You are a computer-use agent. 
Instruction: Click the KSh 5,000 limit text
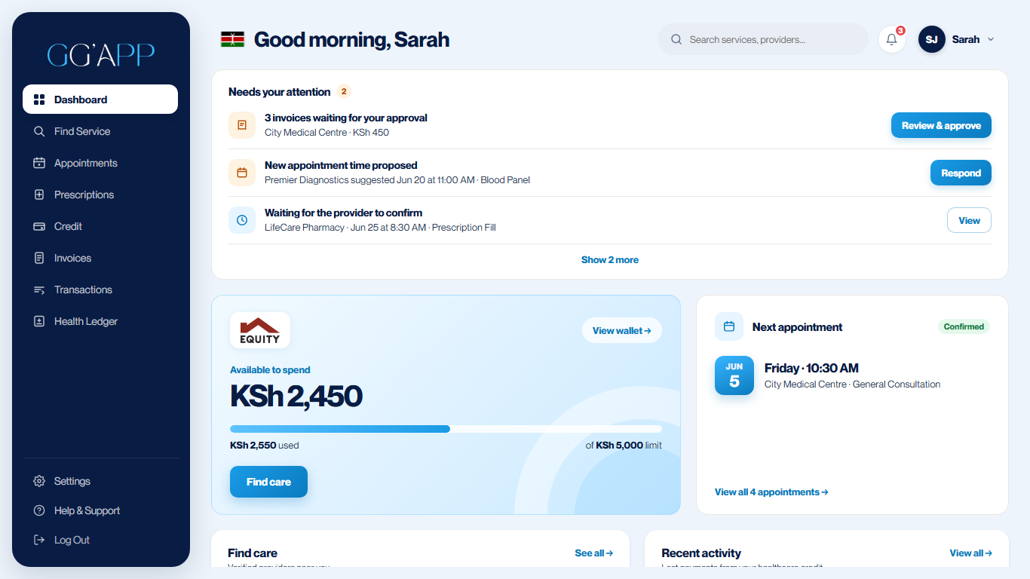624,446
